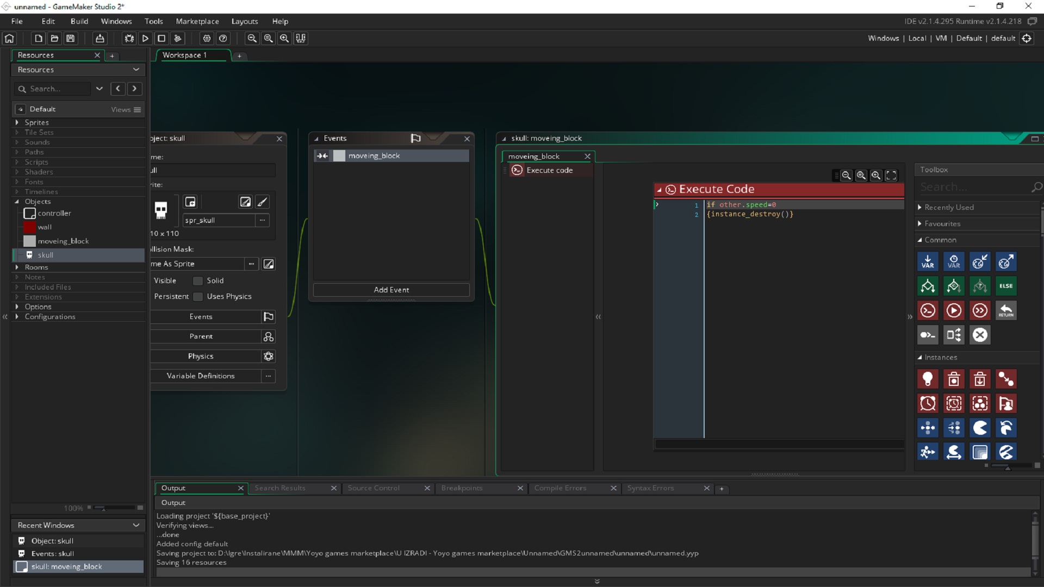The height and width of the screenshot is (587, 1044).
Task: Run the game with the Play icon
Action: 145,38
